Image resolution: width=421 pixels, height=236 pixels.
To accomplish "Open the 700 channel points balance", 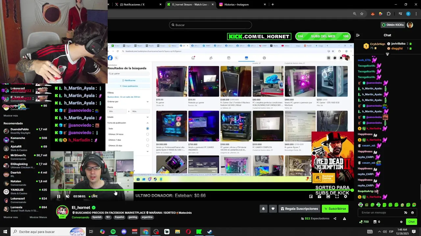I will (364, 222).
